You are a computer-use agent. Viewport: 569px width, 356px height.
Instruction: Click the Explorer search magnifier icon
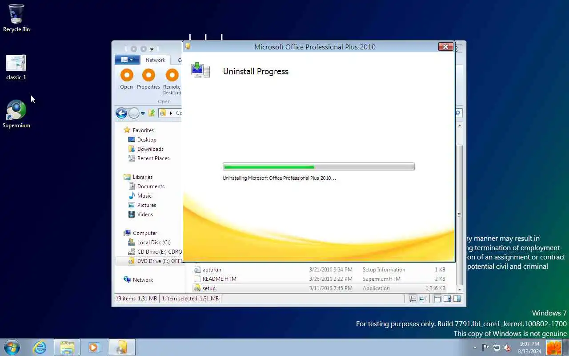[457, 113]
